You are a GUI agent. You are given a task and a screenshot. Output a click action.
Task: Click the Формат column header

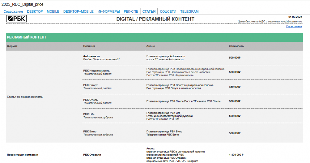click(12, 46)
